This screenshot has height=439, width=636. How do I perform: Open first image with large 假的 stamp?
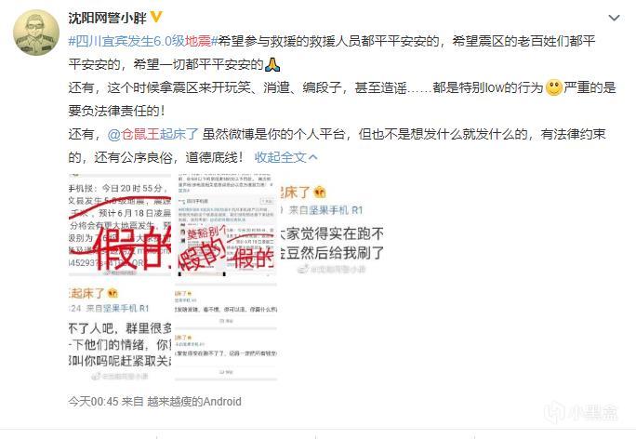(x=120, y=225)
